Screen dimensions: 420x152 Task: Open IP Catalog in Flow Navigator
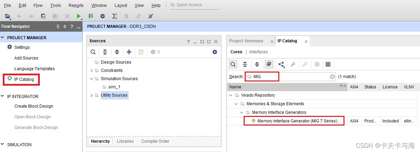pos(24,79)
